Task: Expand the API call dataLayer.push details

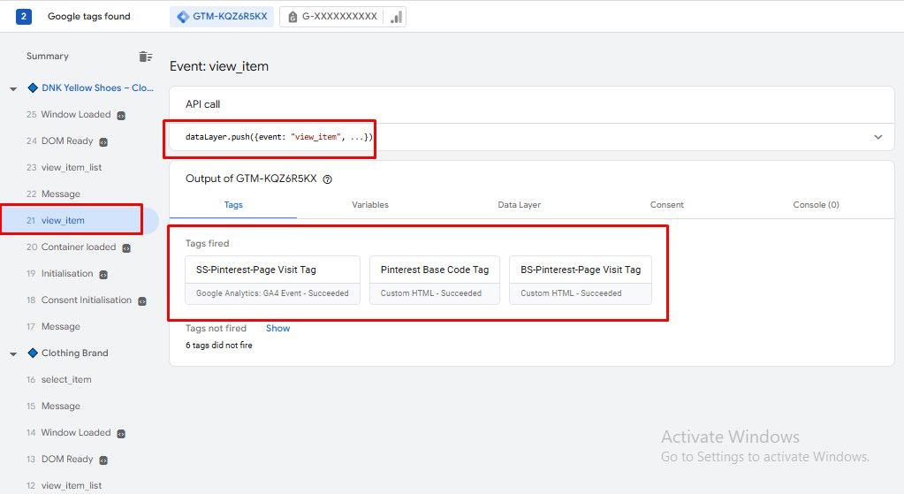Action: pyautogui.click(x=877, y=137)
